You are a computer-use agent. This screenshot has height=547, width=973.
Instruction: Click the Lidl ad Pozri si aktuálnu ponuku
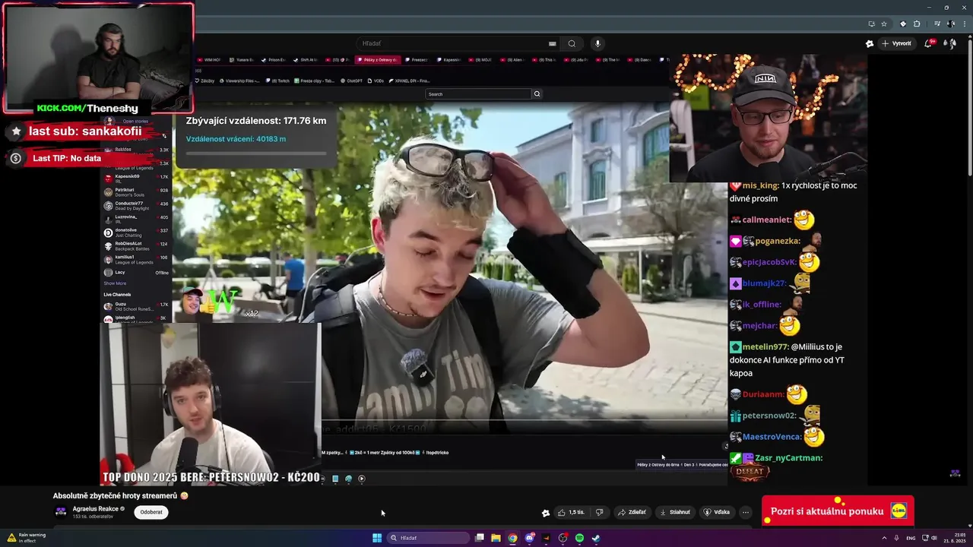[x=838, y=511]
